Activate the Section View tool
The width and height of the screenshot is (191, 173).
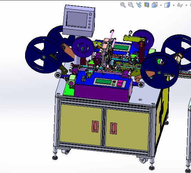(147, 5)
